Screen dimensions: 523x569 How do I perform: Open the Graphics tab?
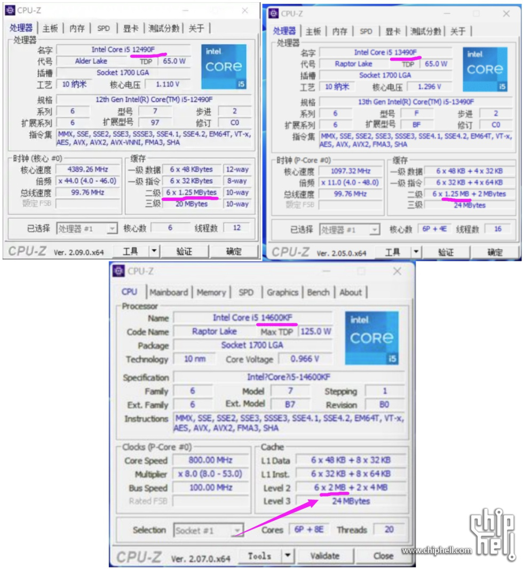pyautogui.click(x=282, y=292)
